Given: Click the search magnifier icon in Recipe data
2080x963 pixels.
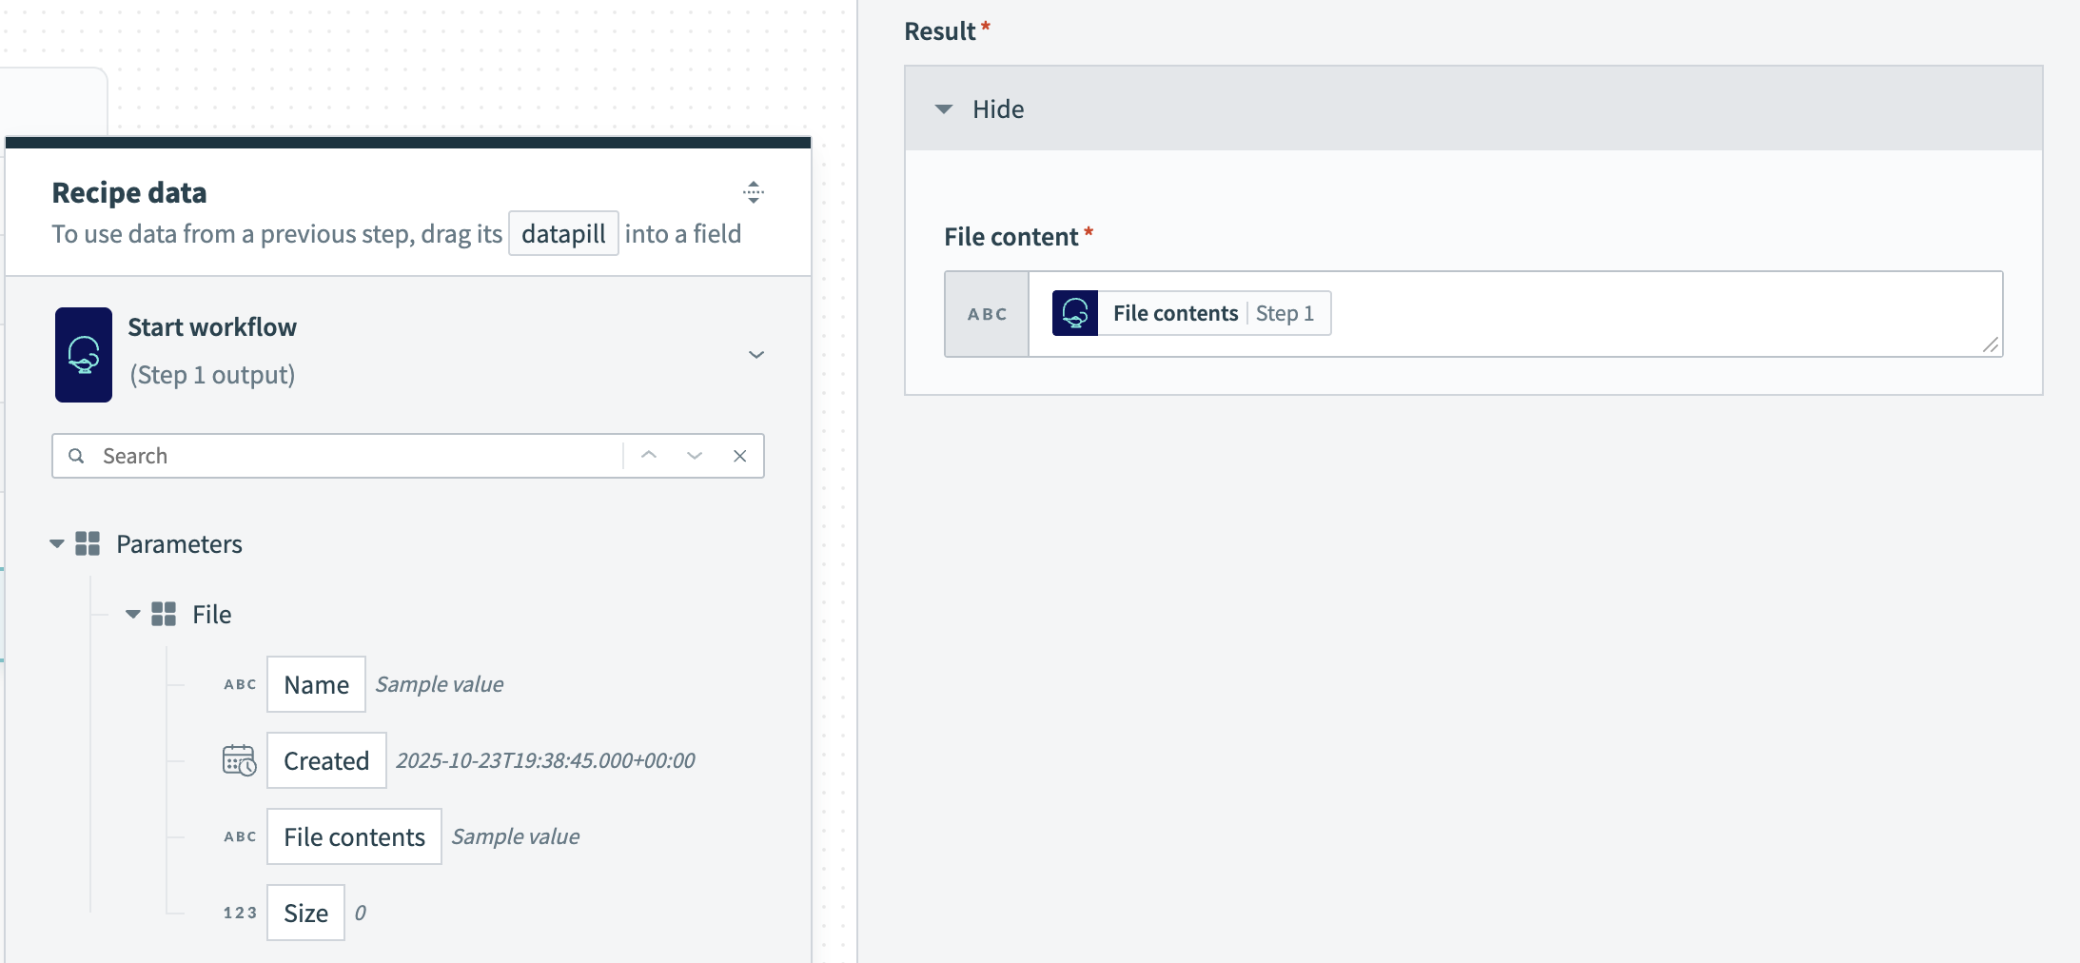Looking at the screenshot, I should pos(76,455).
